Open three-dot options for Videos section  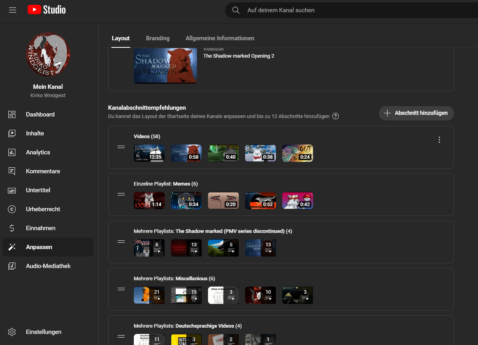(x=439, y=140)
